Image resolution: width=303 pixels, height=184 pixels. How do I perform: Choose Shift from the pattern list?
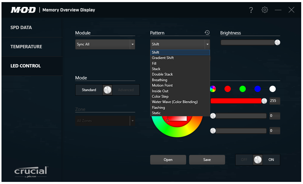pyautogui.click(x=180, y=52)
